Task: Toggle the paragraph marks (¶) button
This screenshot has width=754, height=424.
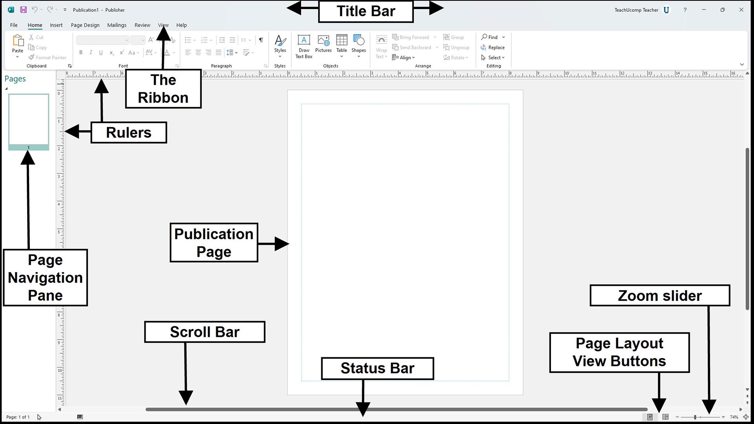Action: pyautogui.click(x=261, y=40)
